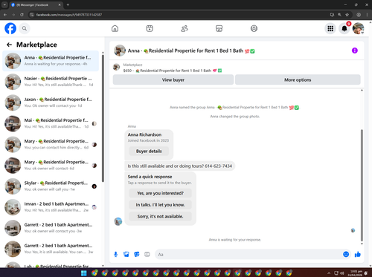The image size is (372, 277).
Task: Open Jaxon's conversation in the list
Action: (x=51, y=102)
